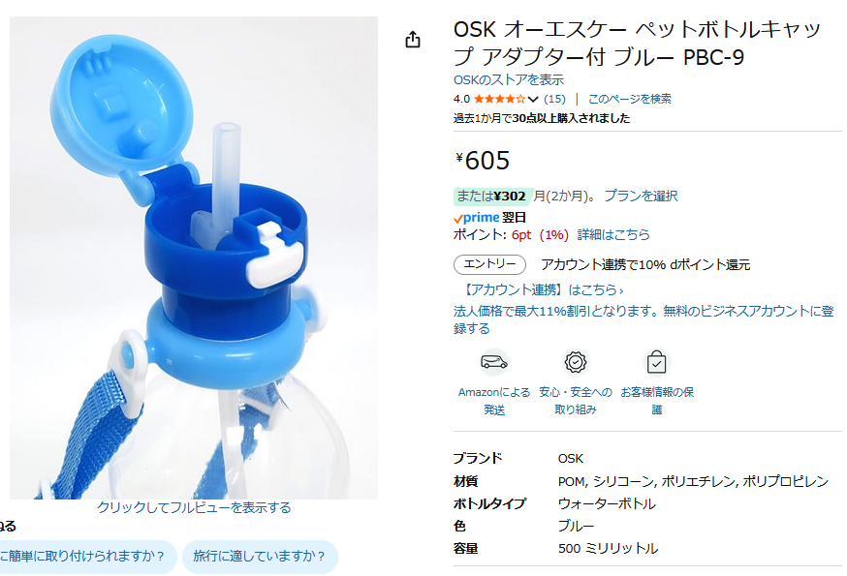Open the OSKのストアを表示 link
The height and width of the screenshot is (576, 847).
[509, 80]
